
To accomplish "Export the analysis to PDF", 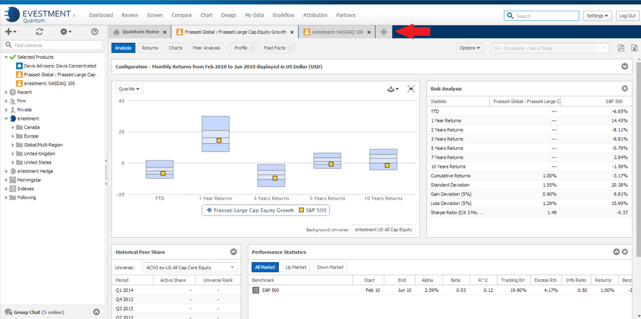I will 621,48.
